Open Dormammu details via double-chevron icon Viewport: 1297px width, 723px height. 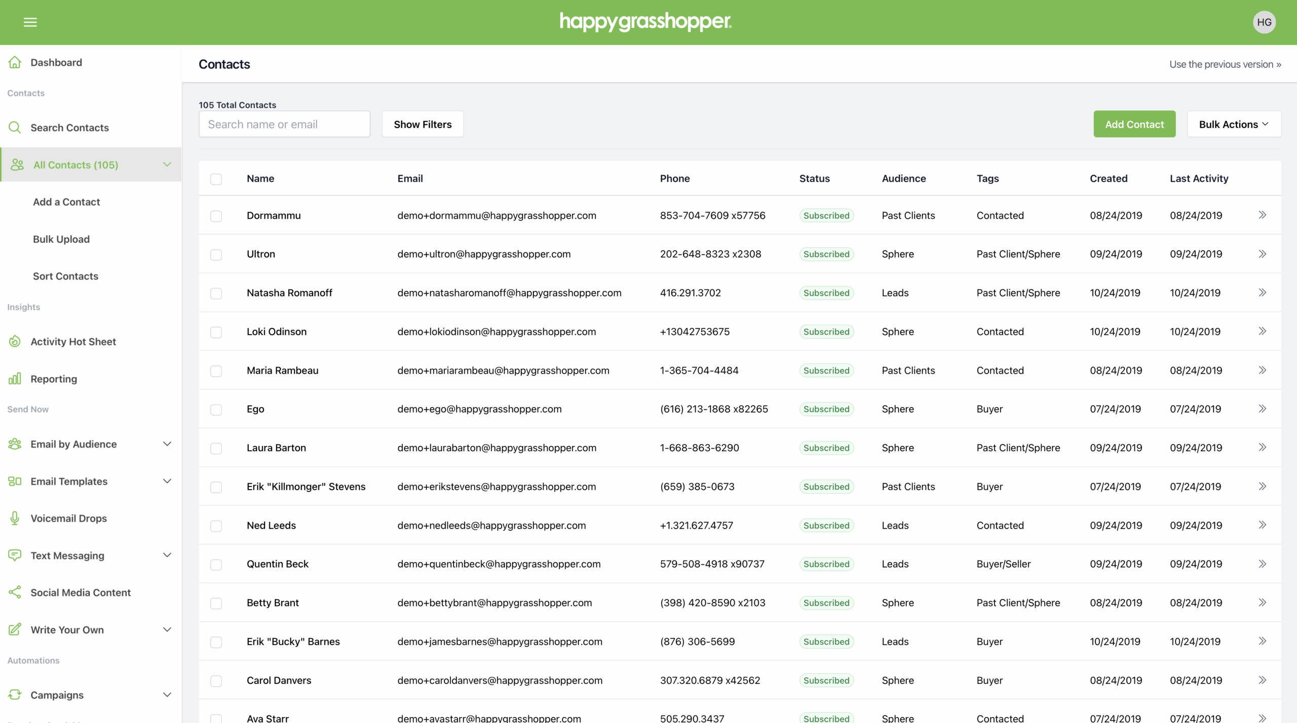pos(1263,215)
